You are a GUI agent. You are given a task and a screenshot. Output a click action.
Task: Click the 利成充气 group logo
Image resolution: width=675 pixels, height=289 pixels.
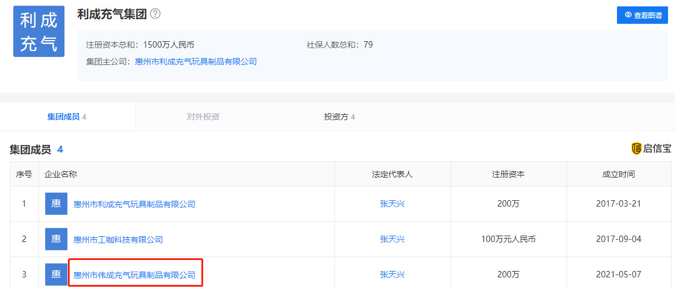(39, 31)
